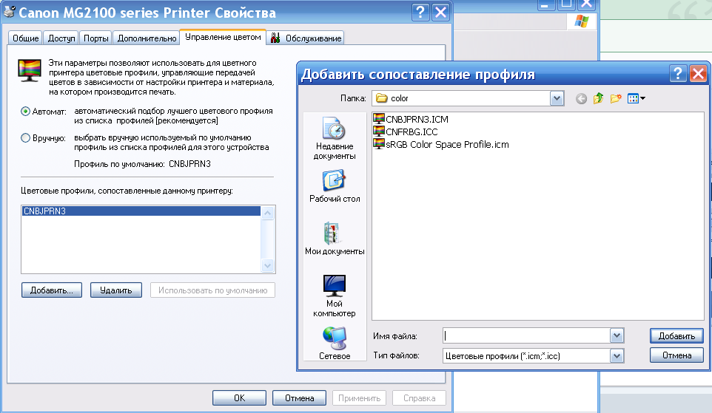Click the sRGB Color Space Profile file icon
Viewport: 712px width, 413px height.
(379, 144)
